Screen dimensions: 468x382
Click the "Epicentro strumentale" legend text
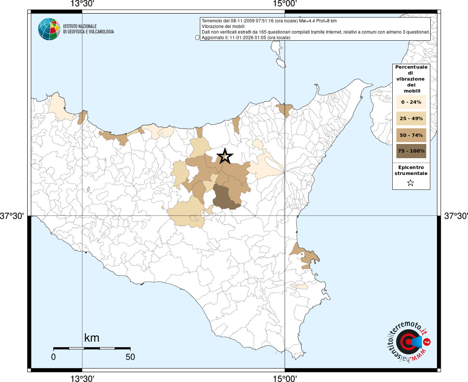coord(411,170)
